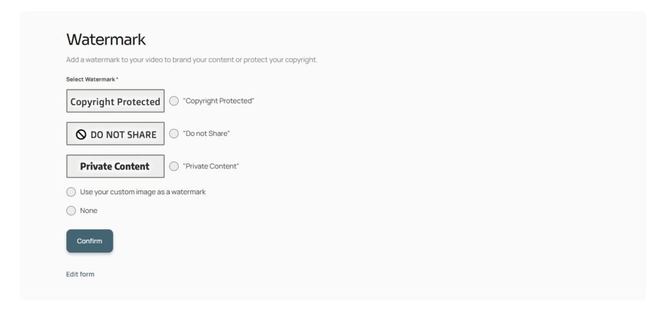
Task: Click the "Use your custom image as a watermark" label
Action: 142,192
